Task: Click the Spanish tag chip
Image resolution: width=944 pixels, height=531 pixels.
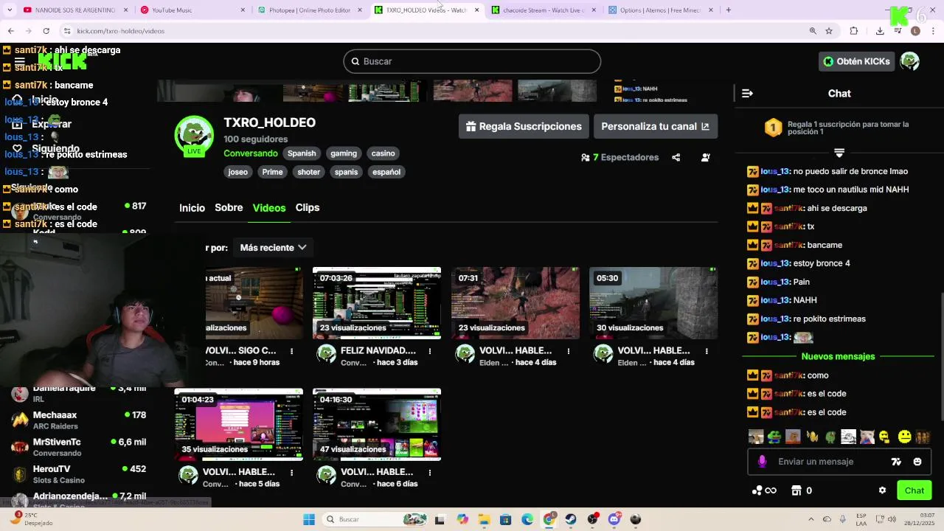Action: pos(302,153)
